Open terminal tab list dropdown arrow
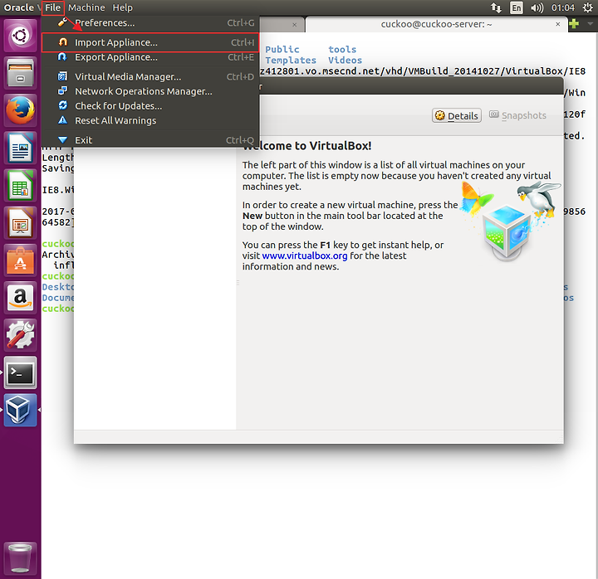This screenshot has width=598, height=579. [590, 23]
